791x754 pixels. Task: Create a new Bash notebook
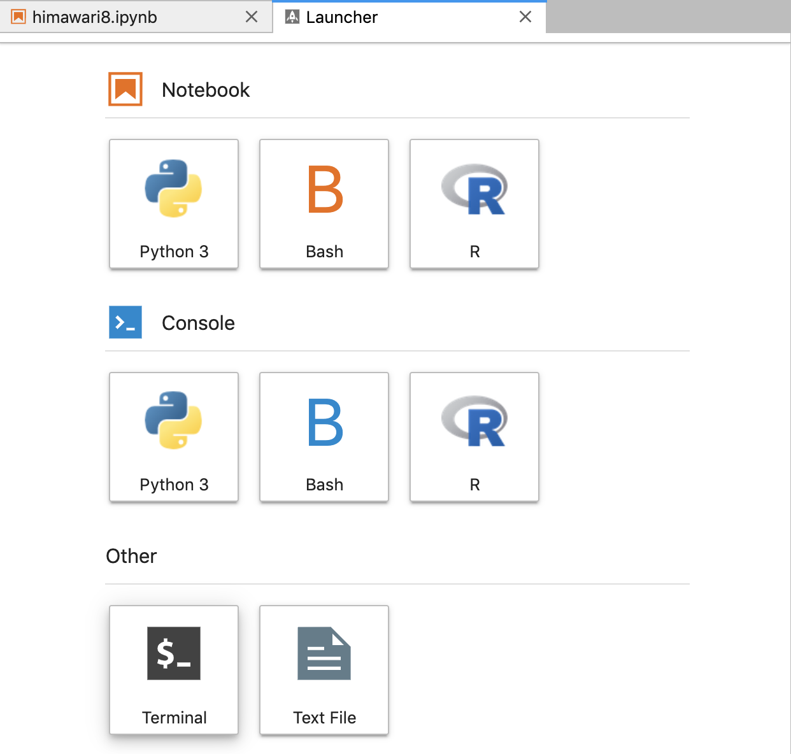[324, 204]
